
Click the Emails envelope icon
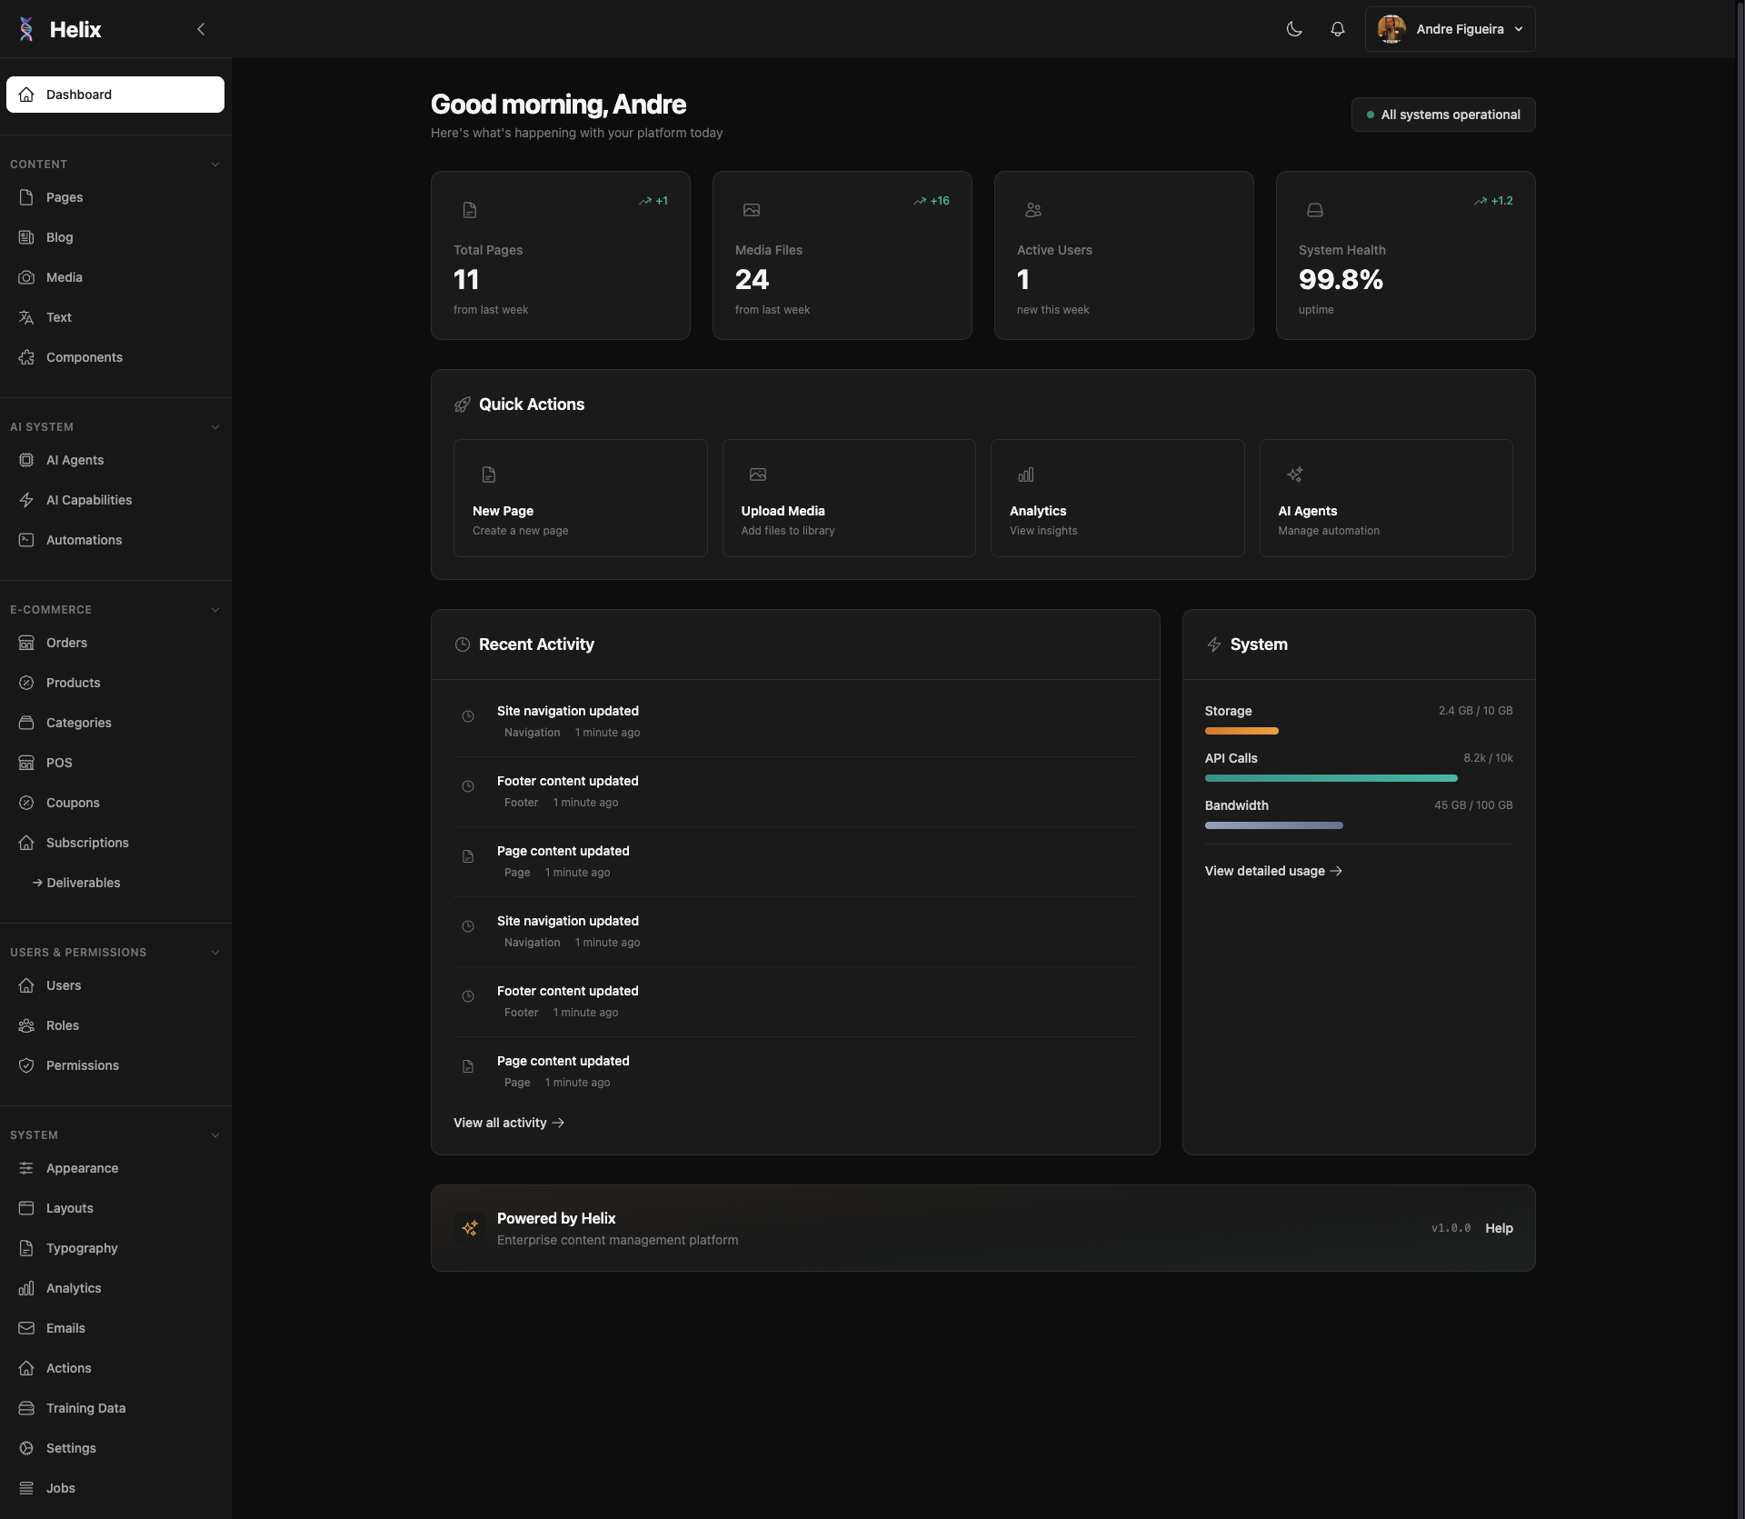tap(26, 1328)
